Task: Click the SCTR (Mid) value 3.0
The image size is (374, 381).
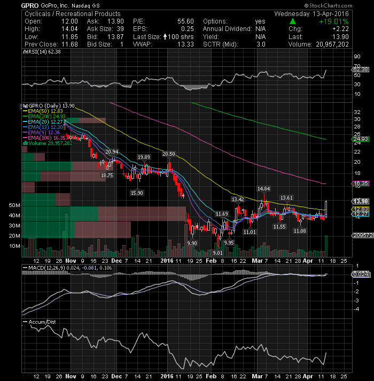Action: click(261, 44)
